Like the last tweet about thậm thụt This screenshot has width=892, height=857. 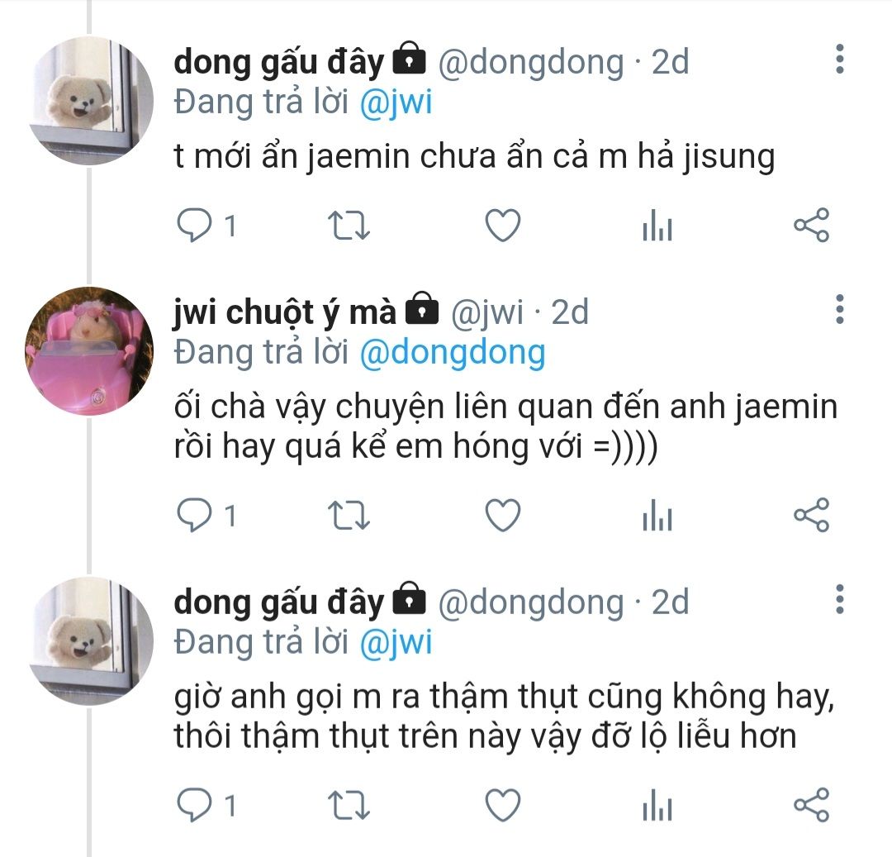click(x=503, y=805)
